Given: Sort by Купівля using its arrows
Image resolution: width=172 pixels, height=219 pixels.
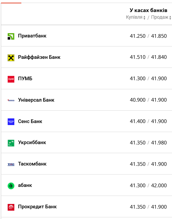Looking at the screenshot, I should (x=144, y=18).
